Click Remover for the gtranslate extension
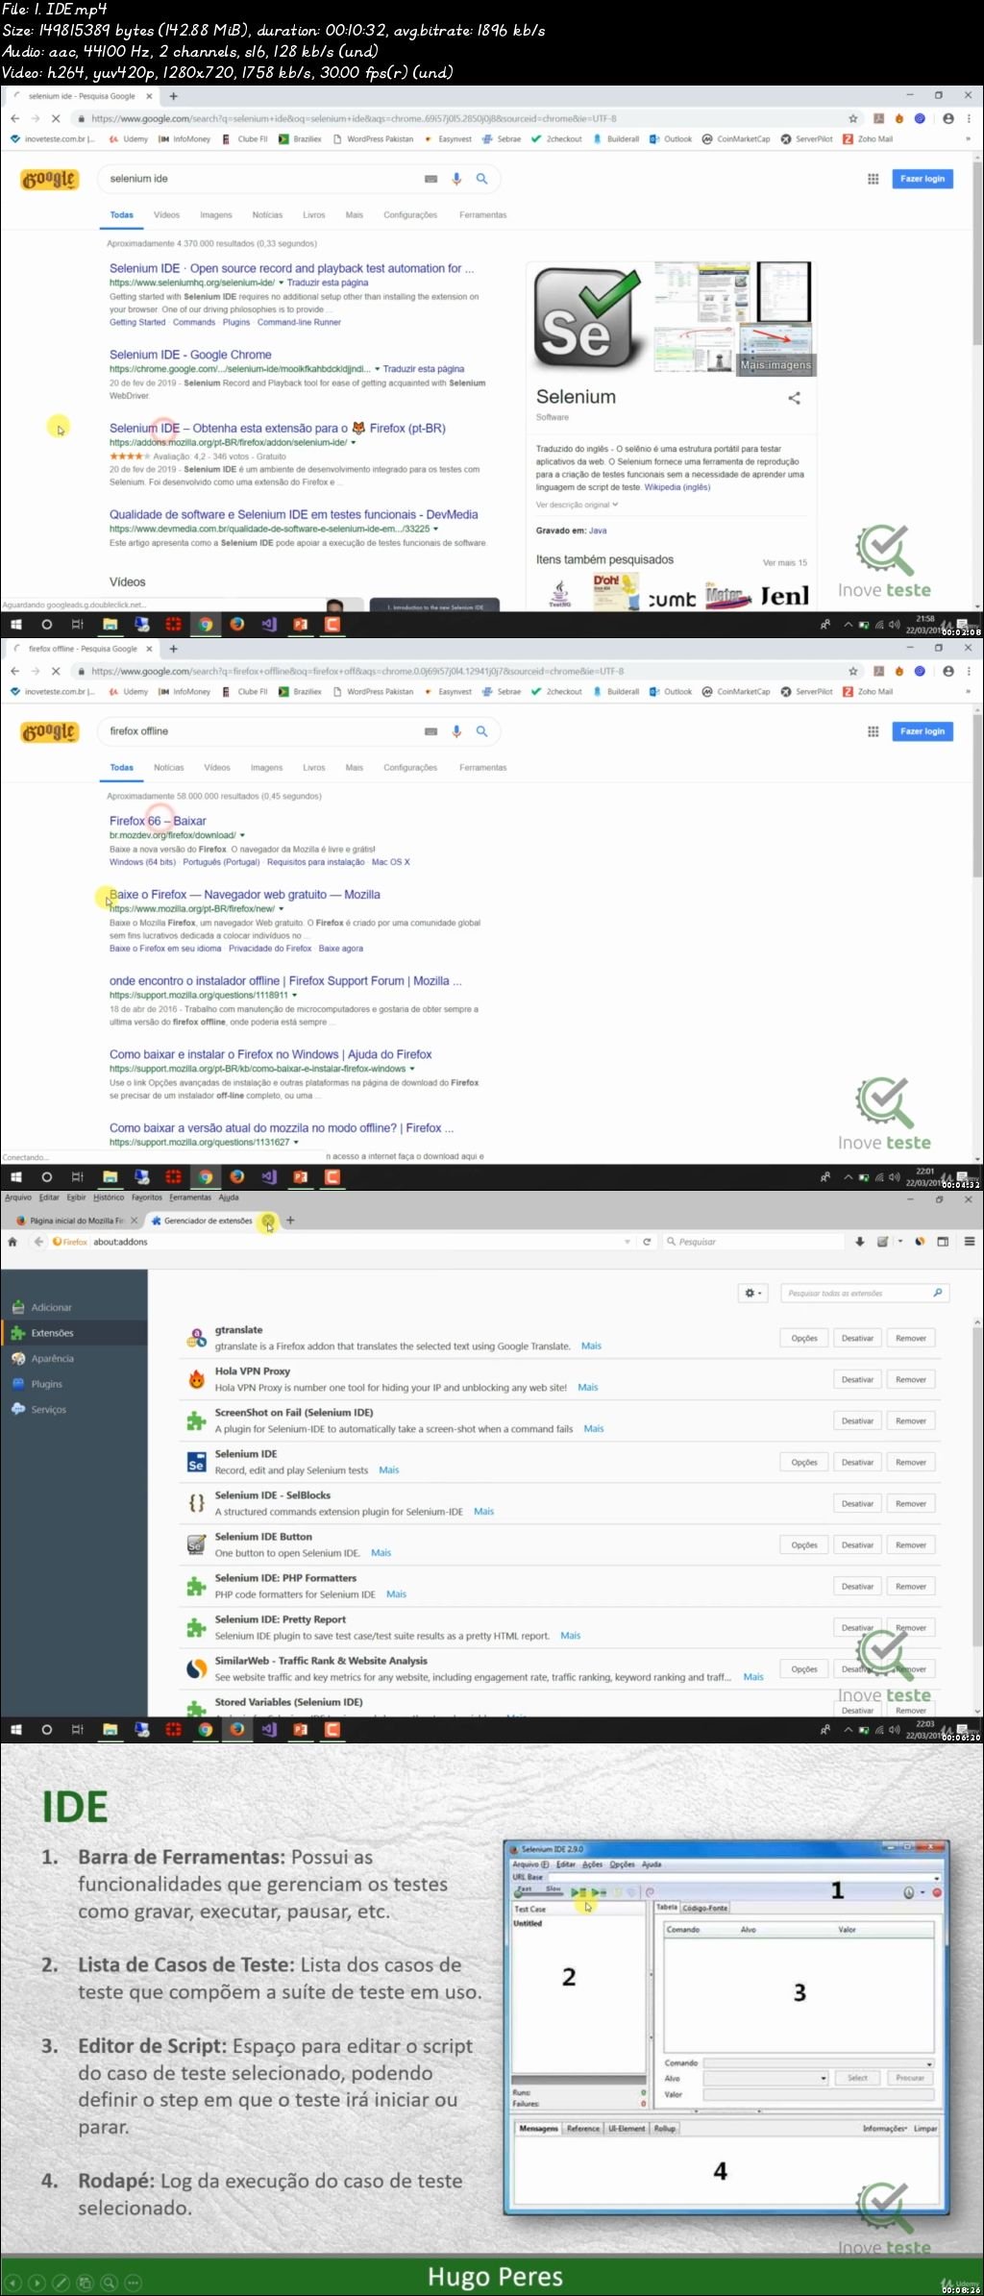Image resolution: width=984 pixels, height=2296 pixels. (x=911, y=1338)
